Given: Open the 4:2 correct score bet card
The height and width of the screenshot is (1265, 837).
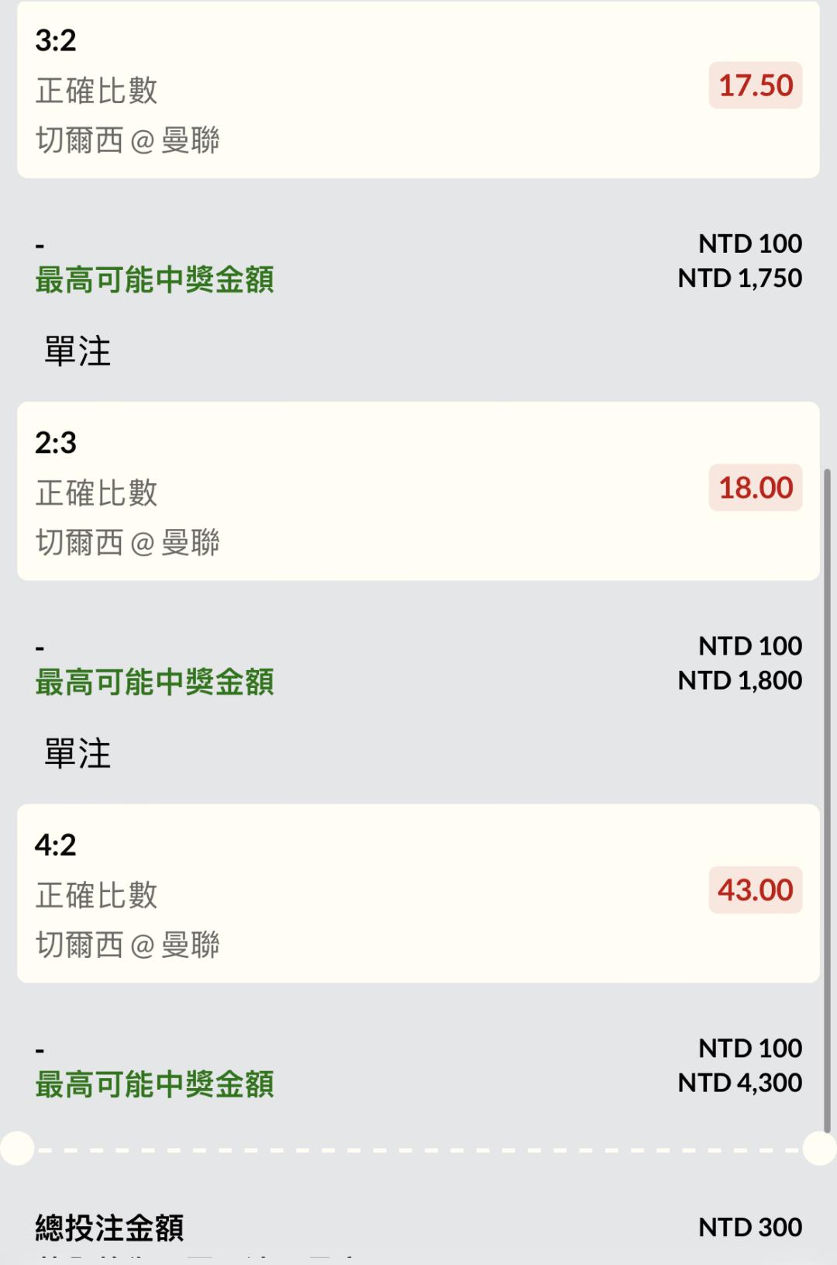Looking at the screenshot, I should [418, 893].
